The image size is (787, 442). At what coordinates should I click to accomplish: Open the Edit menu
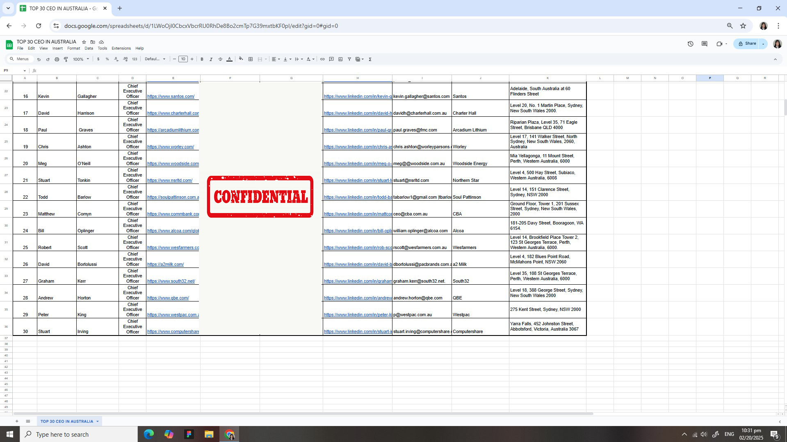31,48
